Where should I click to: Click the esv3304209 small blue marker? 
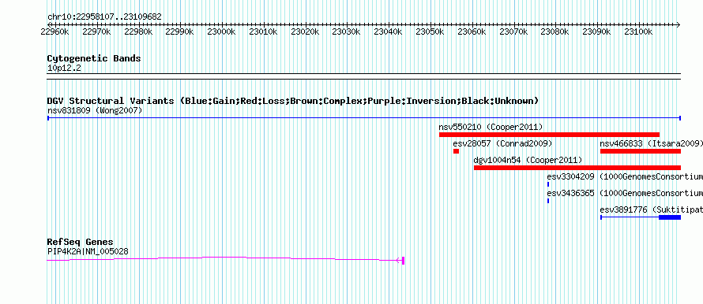point(548,184)
